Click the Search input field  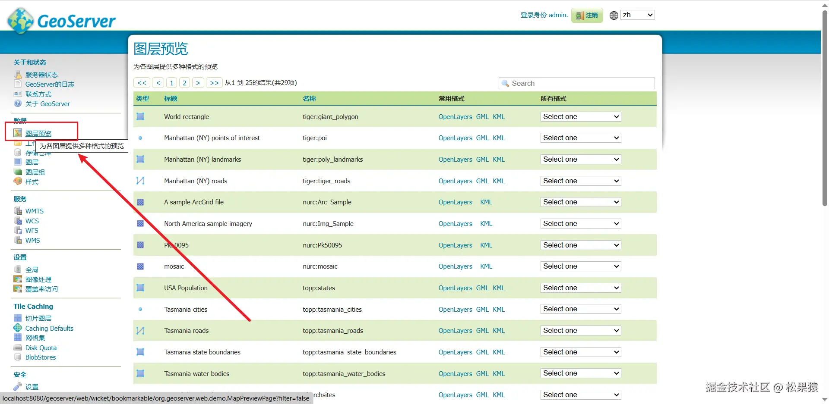[x=577, y=83]
